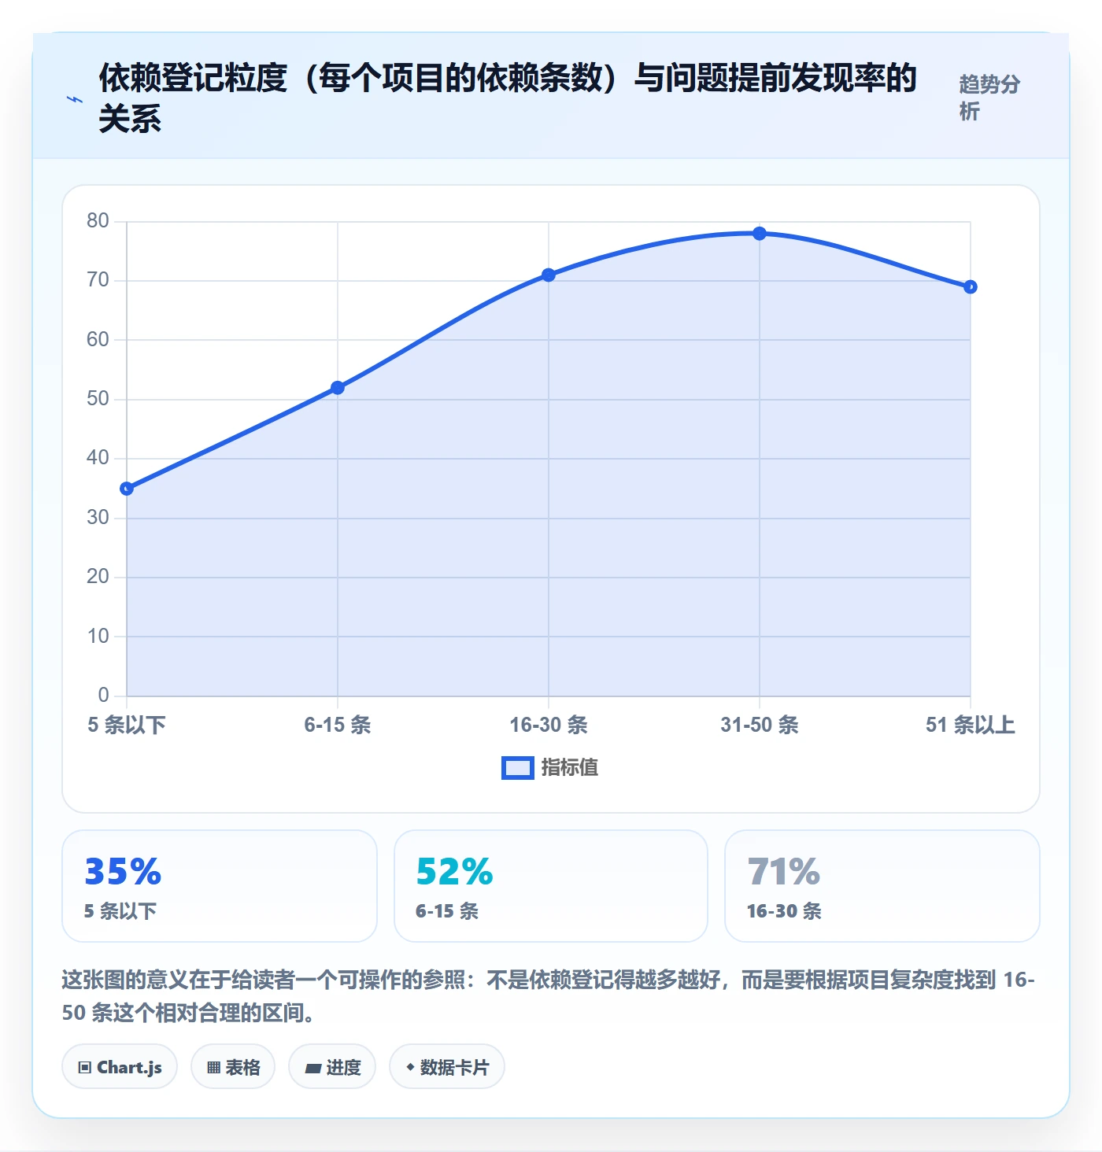Screen dimensions: 1102x1152
Task: Open the 71% stat card
Action: (x=882, y=886)
